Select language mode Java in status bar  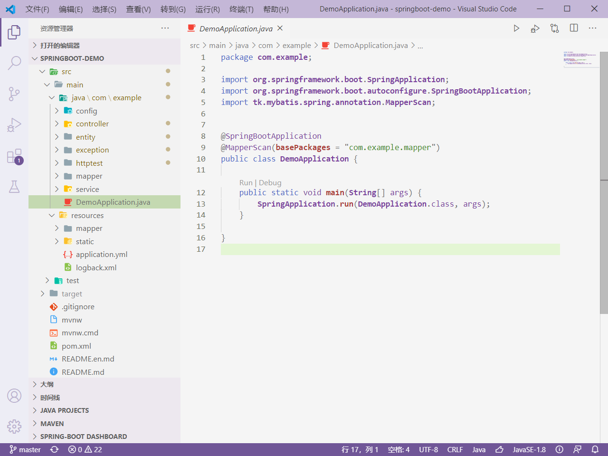tap(479, 449)
